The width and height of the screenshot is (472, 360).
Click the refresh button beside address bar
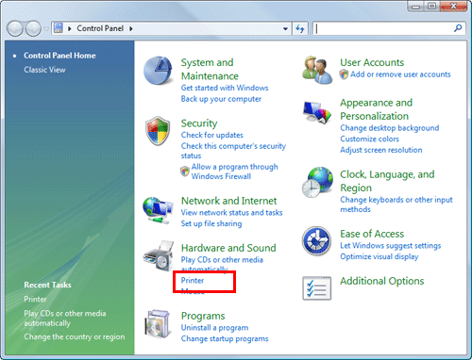300,28
